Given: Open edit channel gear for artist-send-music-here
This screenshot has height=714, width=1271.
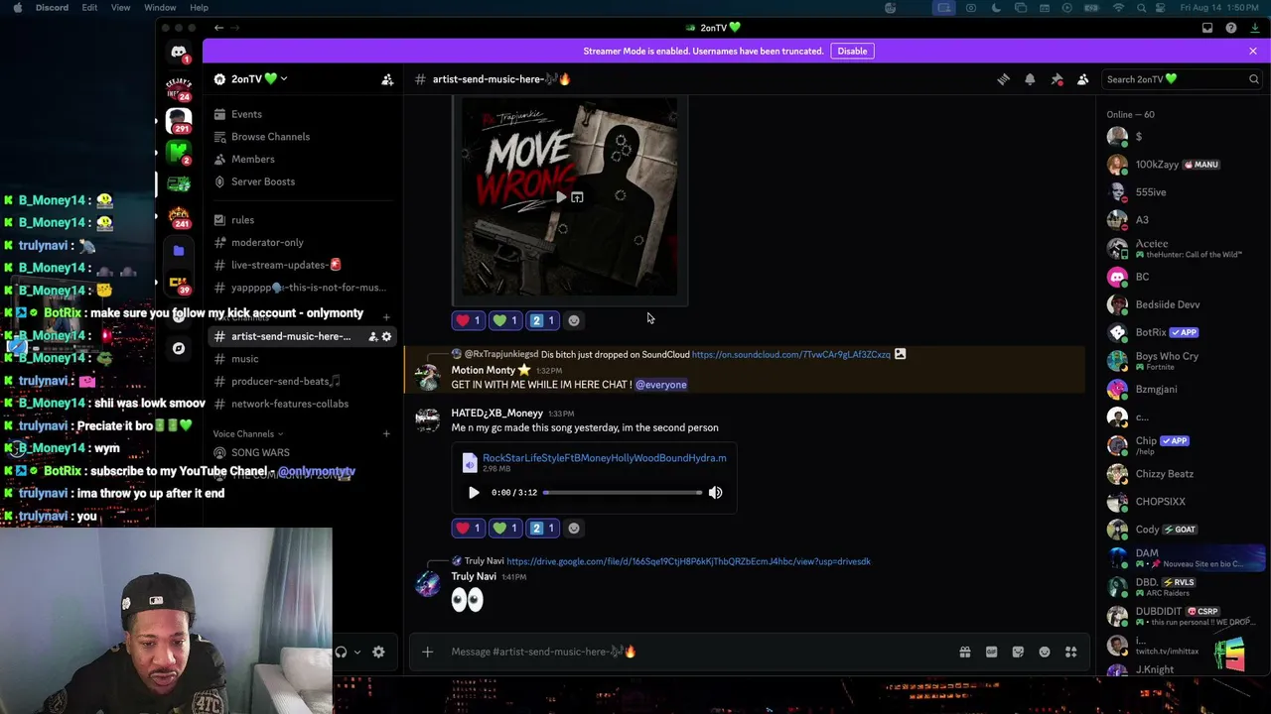Looking at the screenshot, I should click(x=386, y=336).
